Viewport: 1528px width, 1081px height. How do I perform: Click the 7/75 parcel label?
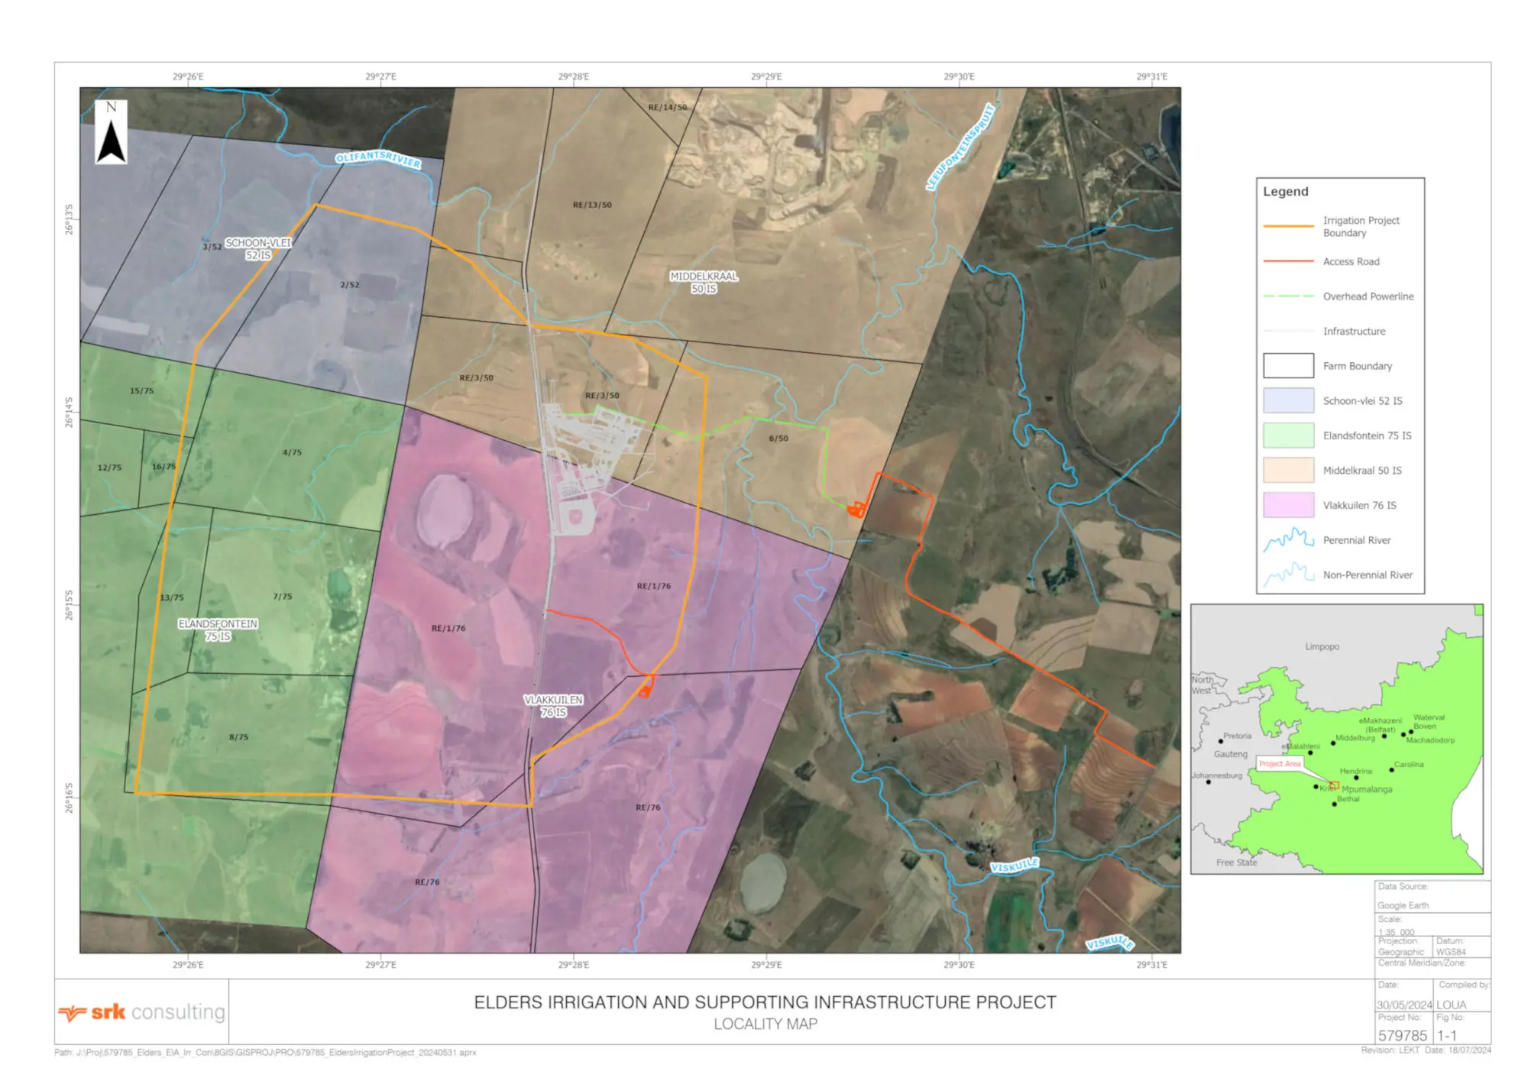click(282, 597)
